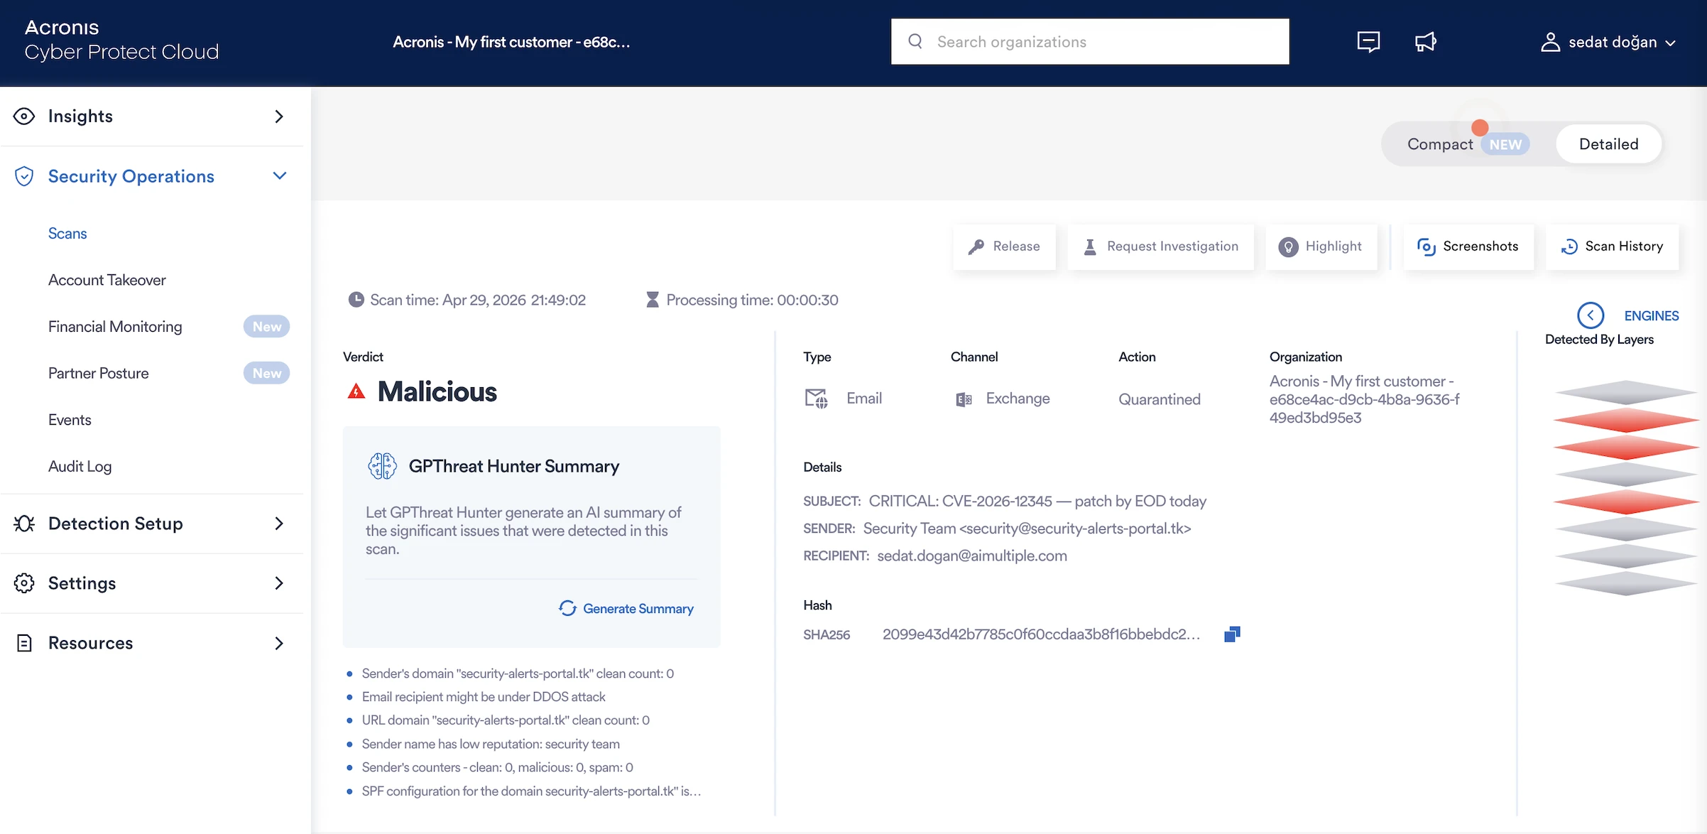Open Financial Monitoring page

(x=115, y=327)
